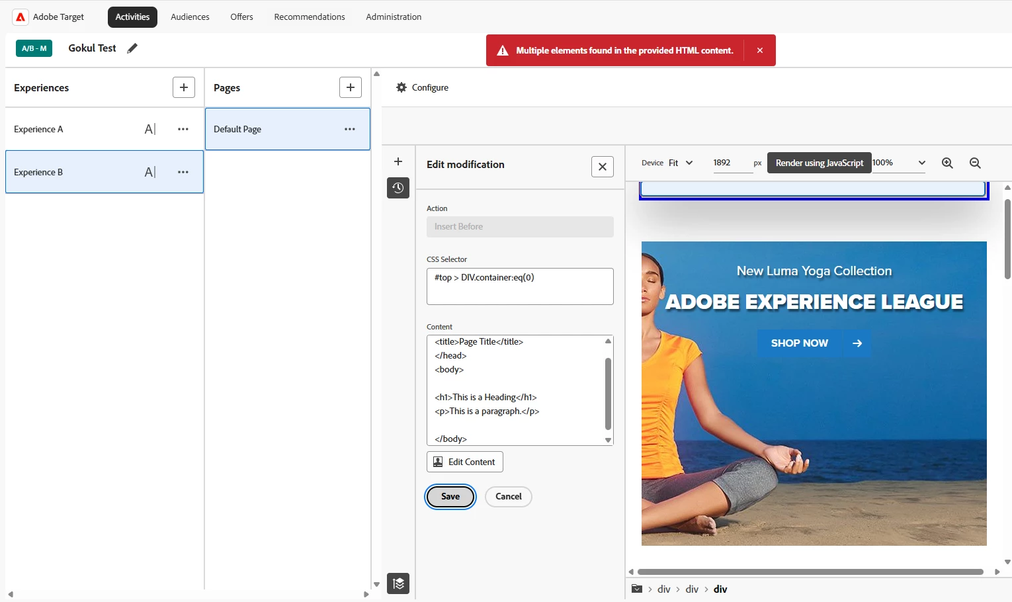1012x602 pixels.
Task: Click the Edit Content button
Action: (465, 462)
